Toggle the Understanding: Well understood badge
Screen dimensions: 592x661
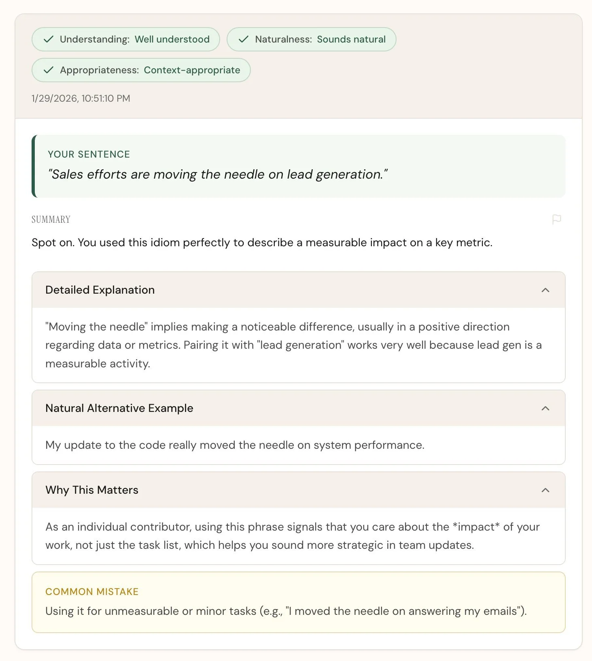(125, 39)
